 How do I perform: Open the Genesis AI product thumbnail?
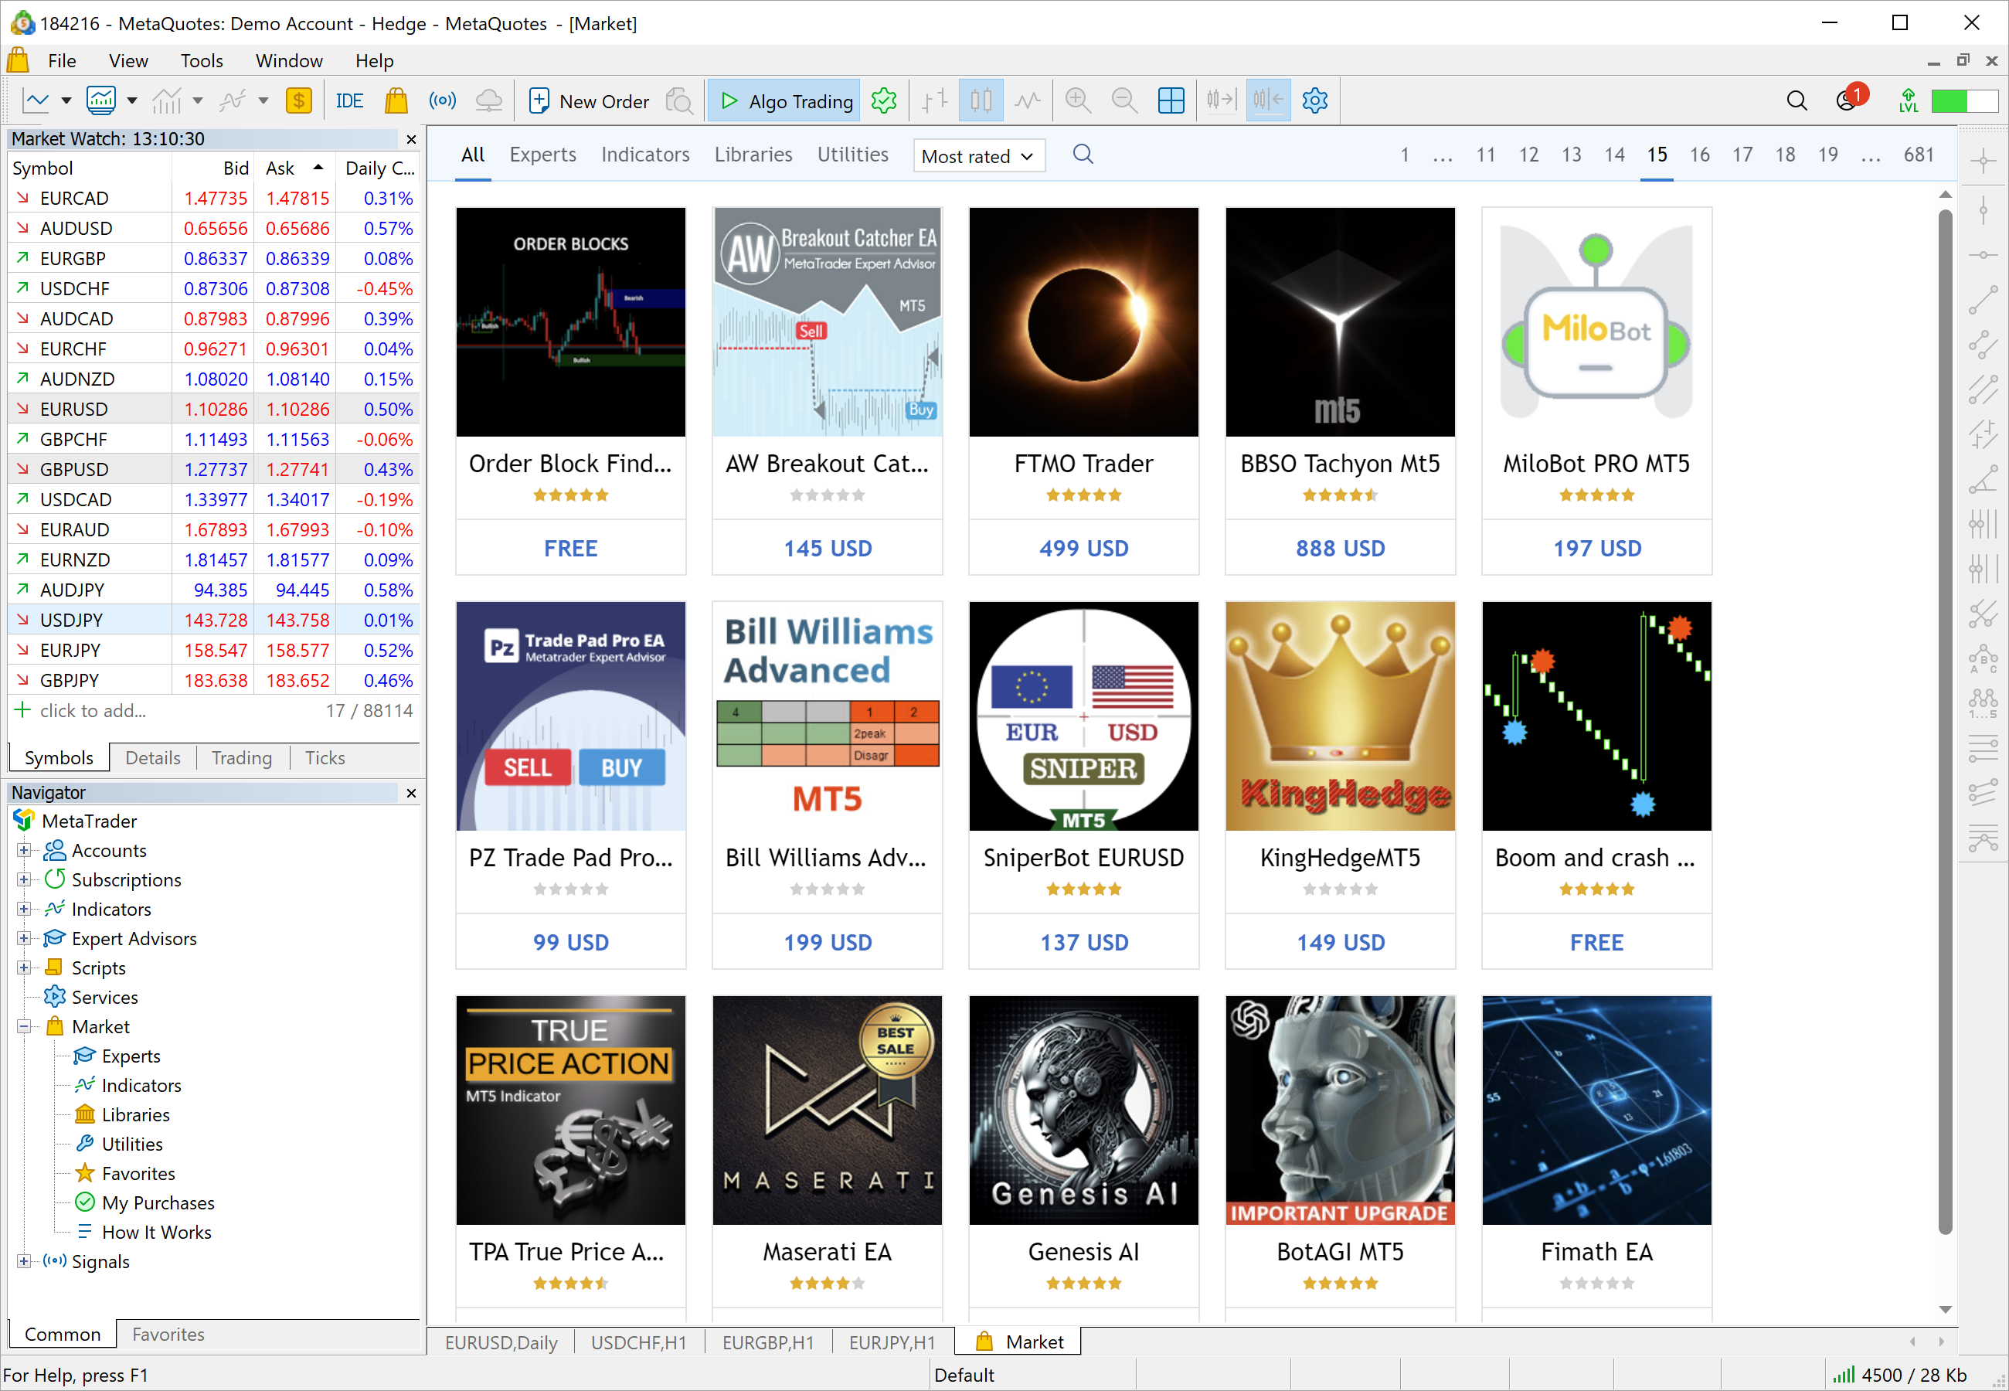(1083, 1110)
